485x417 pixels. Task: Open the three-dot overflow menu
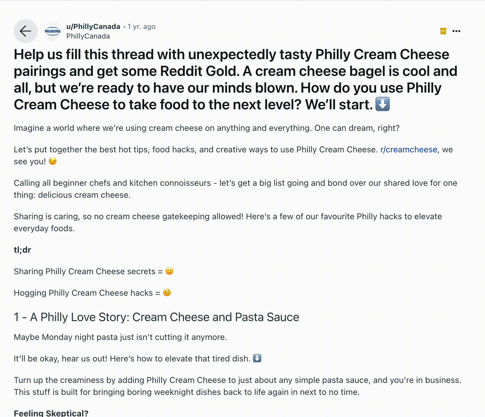457,31
